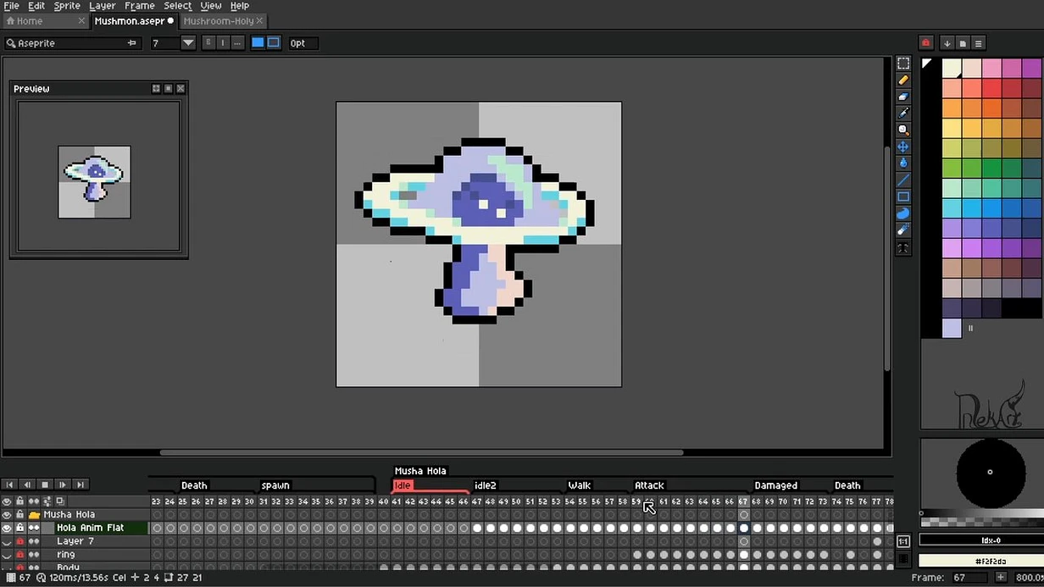
Task: Open the palette options hamburger menu
Action: (978, 43)
